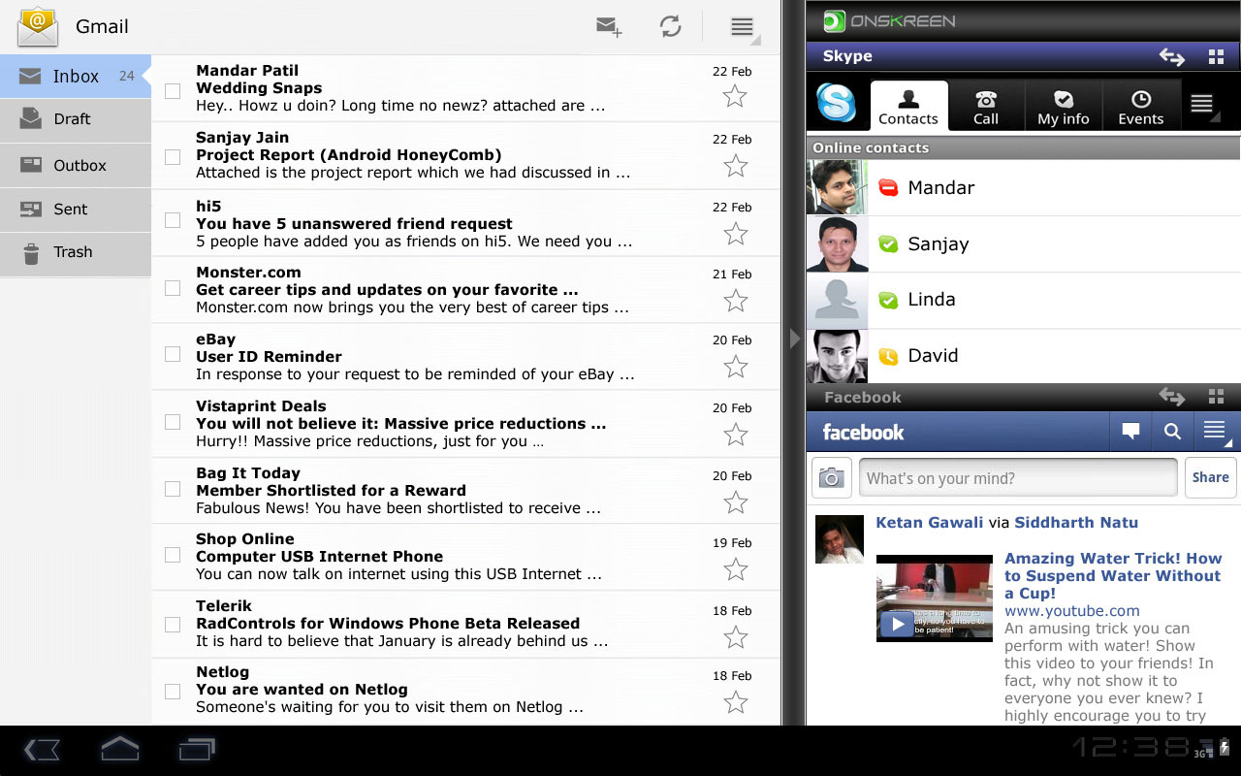
Task: Switch to Skype Call tab
Action: 986,107
